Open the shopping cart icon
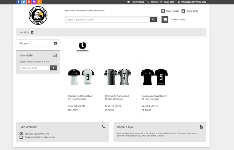Image resolution: width=234 pixels, height=150 pixels. click(x=165, y=20)
